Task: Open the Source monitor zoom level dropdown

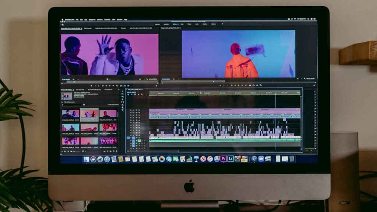Action: point(74,79)
